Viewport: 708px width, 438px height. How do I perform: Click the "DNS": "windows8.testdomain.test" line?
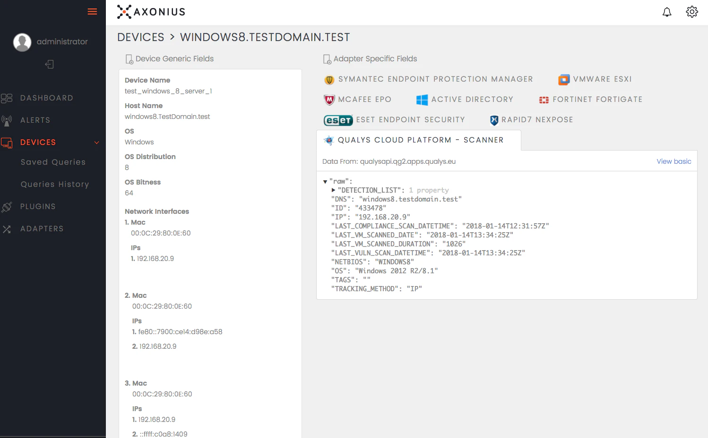[x=397, y=199]
